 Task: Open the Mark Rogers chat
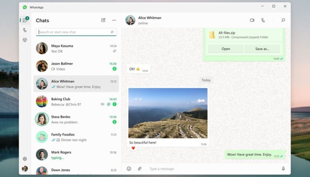76,155
